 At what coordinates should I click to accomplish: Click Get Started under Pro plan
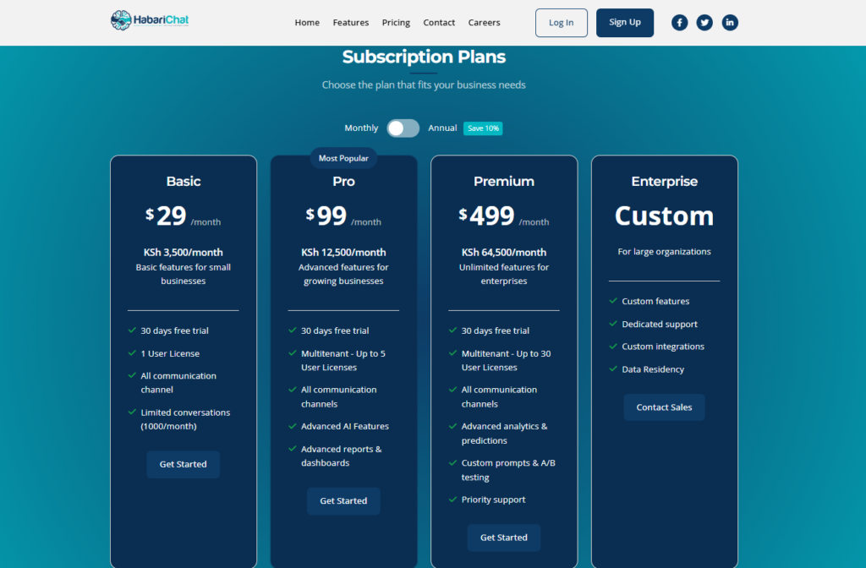tap(343, 501)
